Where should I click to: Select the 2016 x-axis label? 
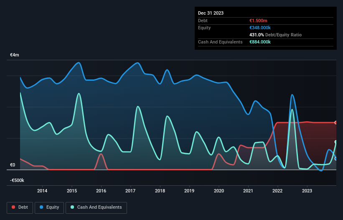[101, 191]
